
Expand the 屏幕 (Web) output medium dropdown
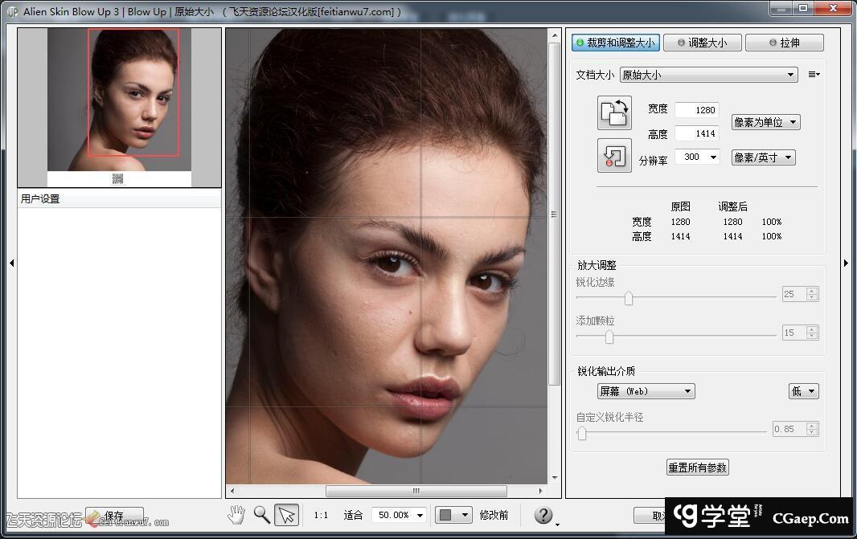[x=646, y=391]
